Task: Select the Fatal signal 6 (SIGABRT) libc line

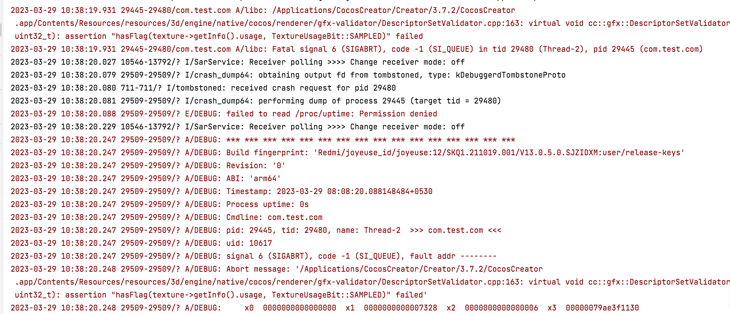Action: (356, 49)
